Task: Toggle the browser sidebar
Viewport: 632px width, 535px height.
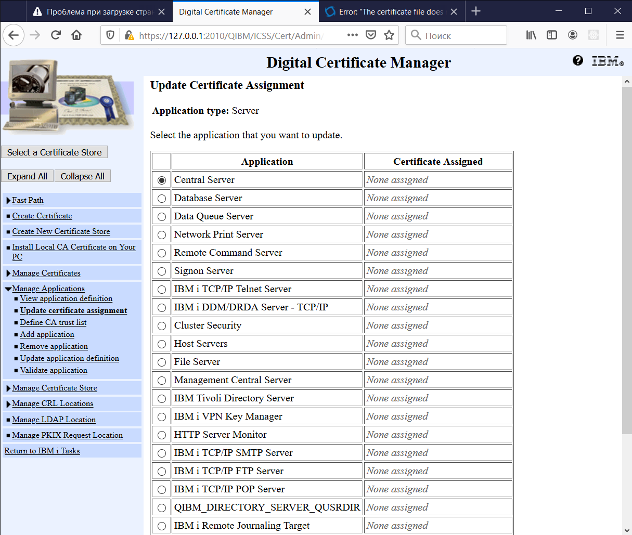Action: pos(552,35)
